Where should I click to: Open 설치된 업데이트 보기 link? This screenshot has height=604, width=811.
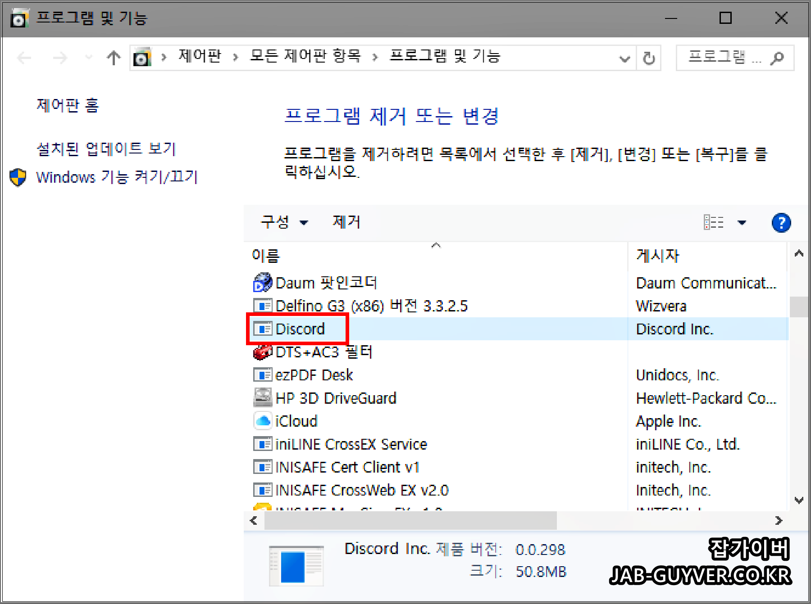[106, 149]
